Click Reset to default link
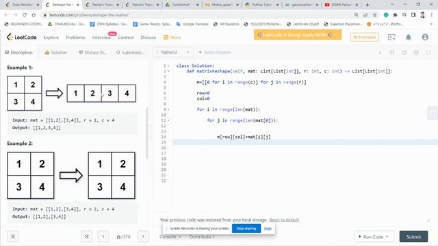This screenshot has height=246, width=438. [x=284, y=220]
